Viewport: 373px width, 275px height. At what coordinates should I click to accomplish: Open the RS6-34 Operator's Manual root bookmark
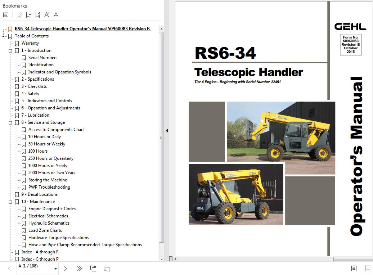tap(82, 29)
